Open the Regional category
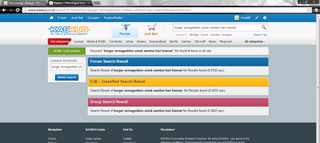320x143 pixels. click(226, 42)
